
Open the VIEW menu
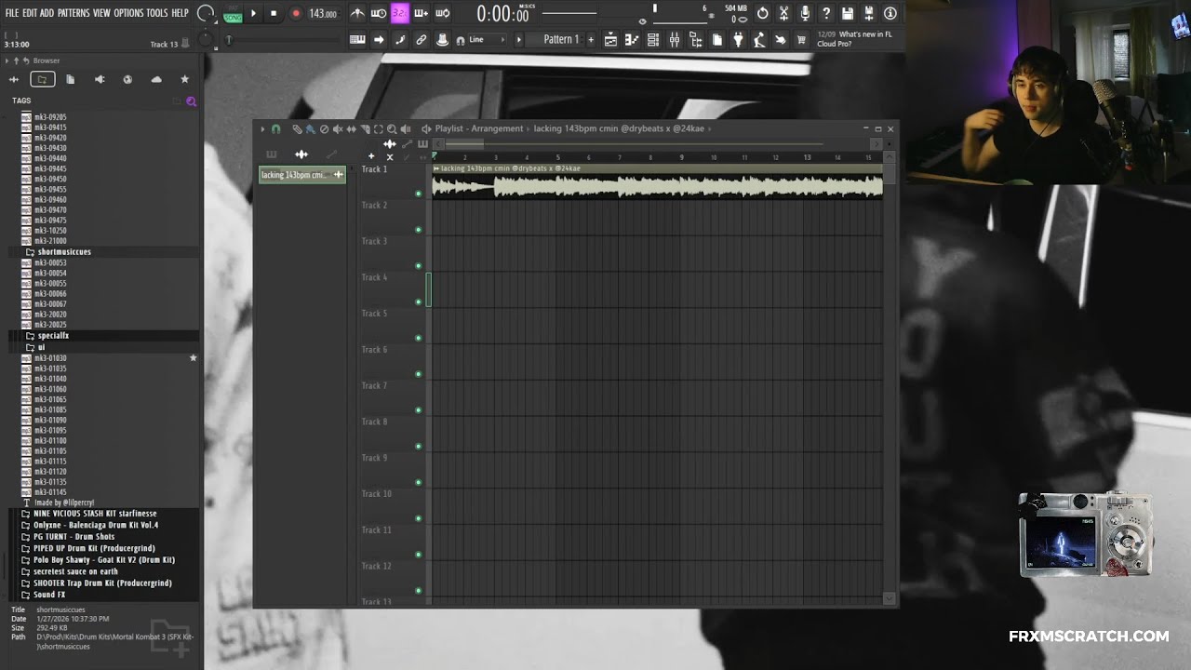point(101,13)
